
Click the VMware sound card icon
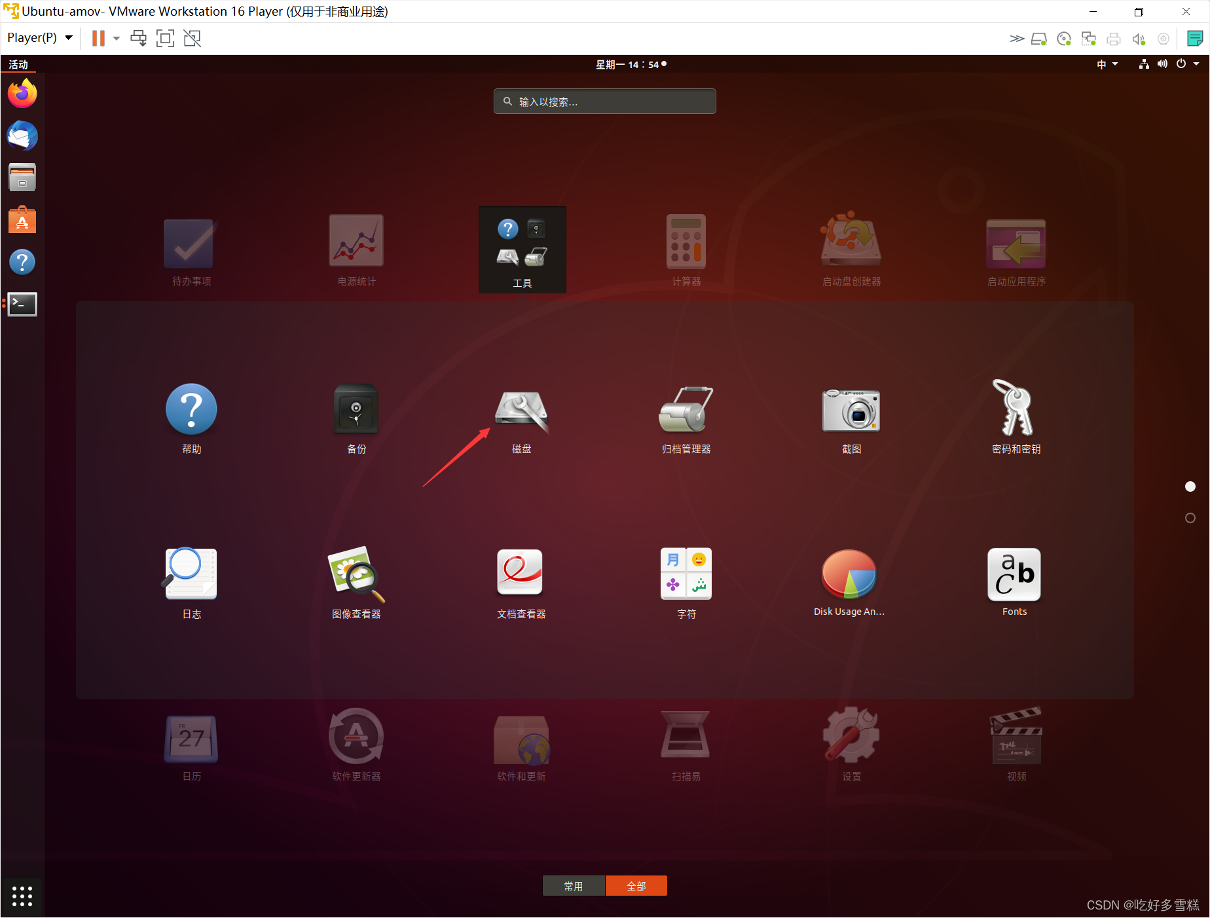tap(1139, 39)
